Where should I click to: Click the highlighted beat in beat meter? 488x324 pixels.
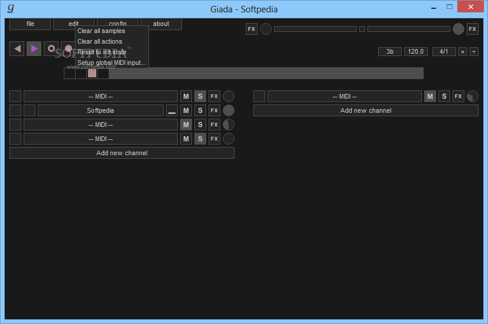[92, 73]
